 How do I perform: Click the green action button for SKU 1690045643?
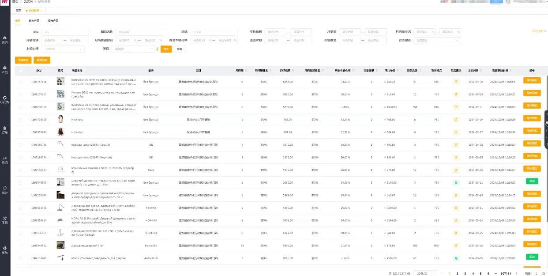(x=532, y=181)
